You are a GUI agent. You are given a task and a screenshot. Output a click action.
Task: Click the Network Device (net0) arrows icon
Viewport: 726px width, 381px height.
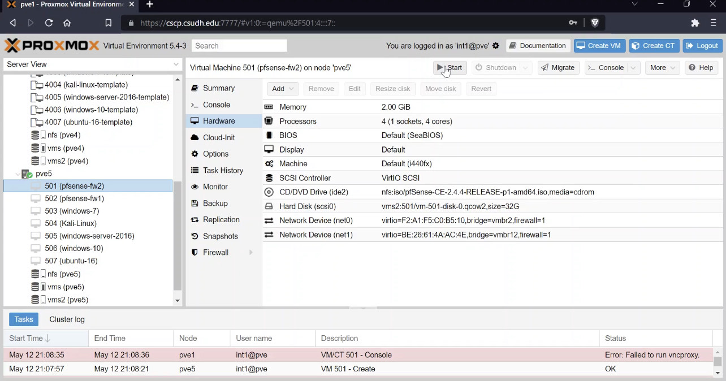(269, 220)
